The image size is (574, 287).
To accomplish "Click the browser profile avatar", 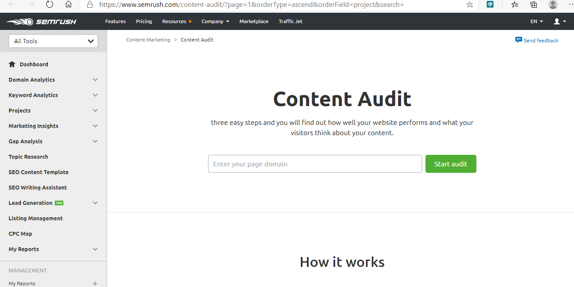I will [553, 5].
